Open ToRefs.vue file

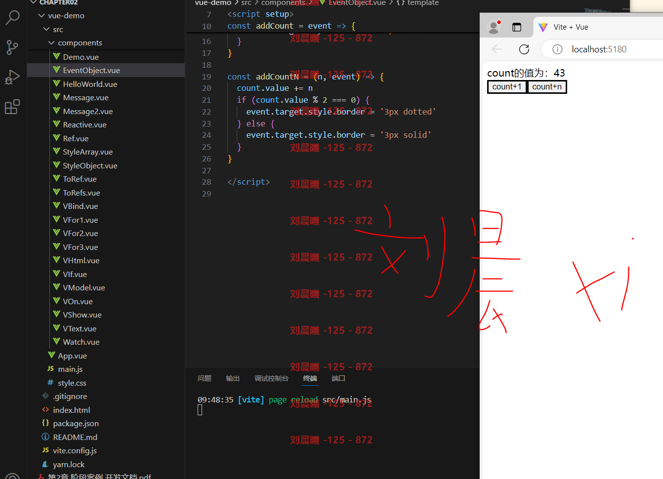82,193
